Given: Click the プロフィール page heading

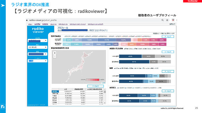Looking at the screenshot, I should click(63, 28).
